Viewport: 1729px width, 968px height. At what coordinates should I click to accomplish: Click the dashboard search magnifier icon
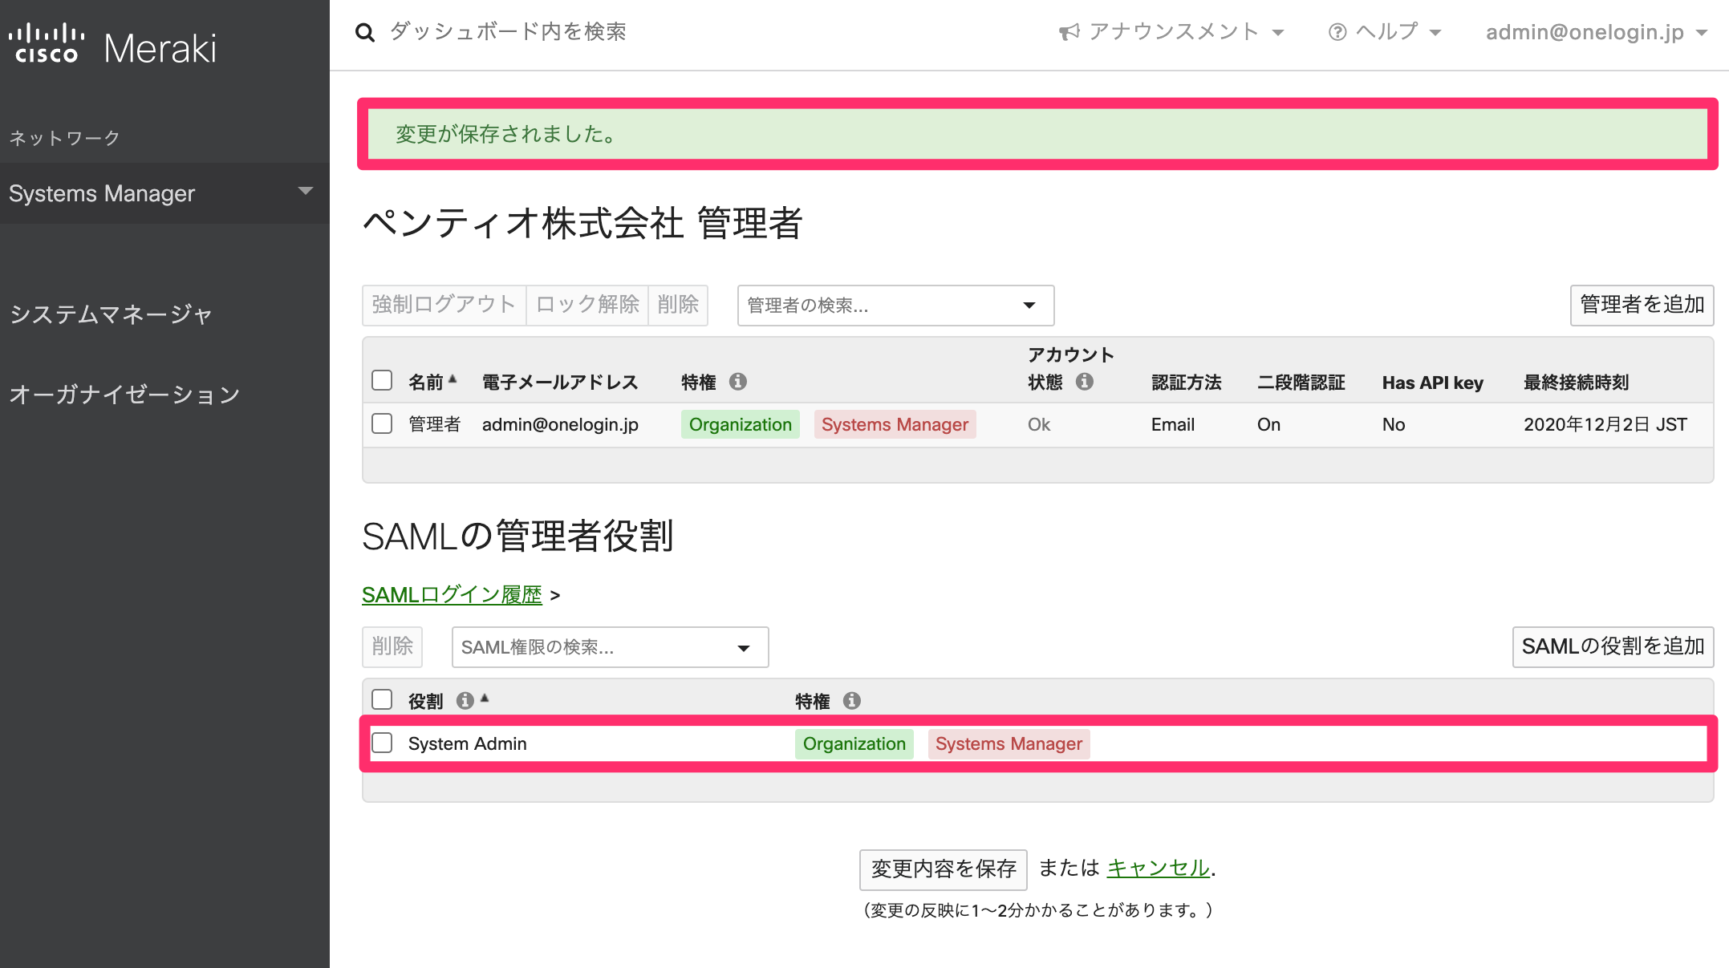click(365, 33)
